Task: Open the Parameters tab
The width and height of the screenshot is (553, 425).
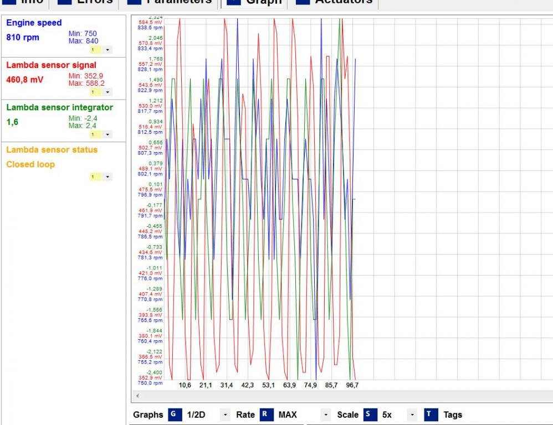Action: pos(170,2)
